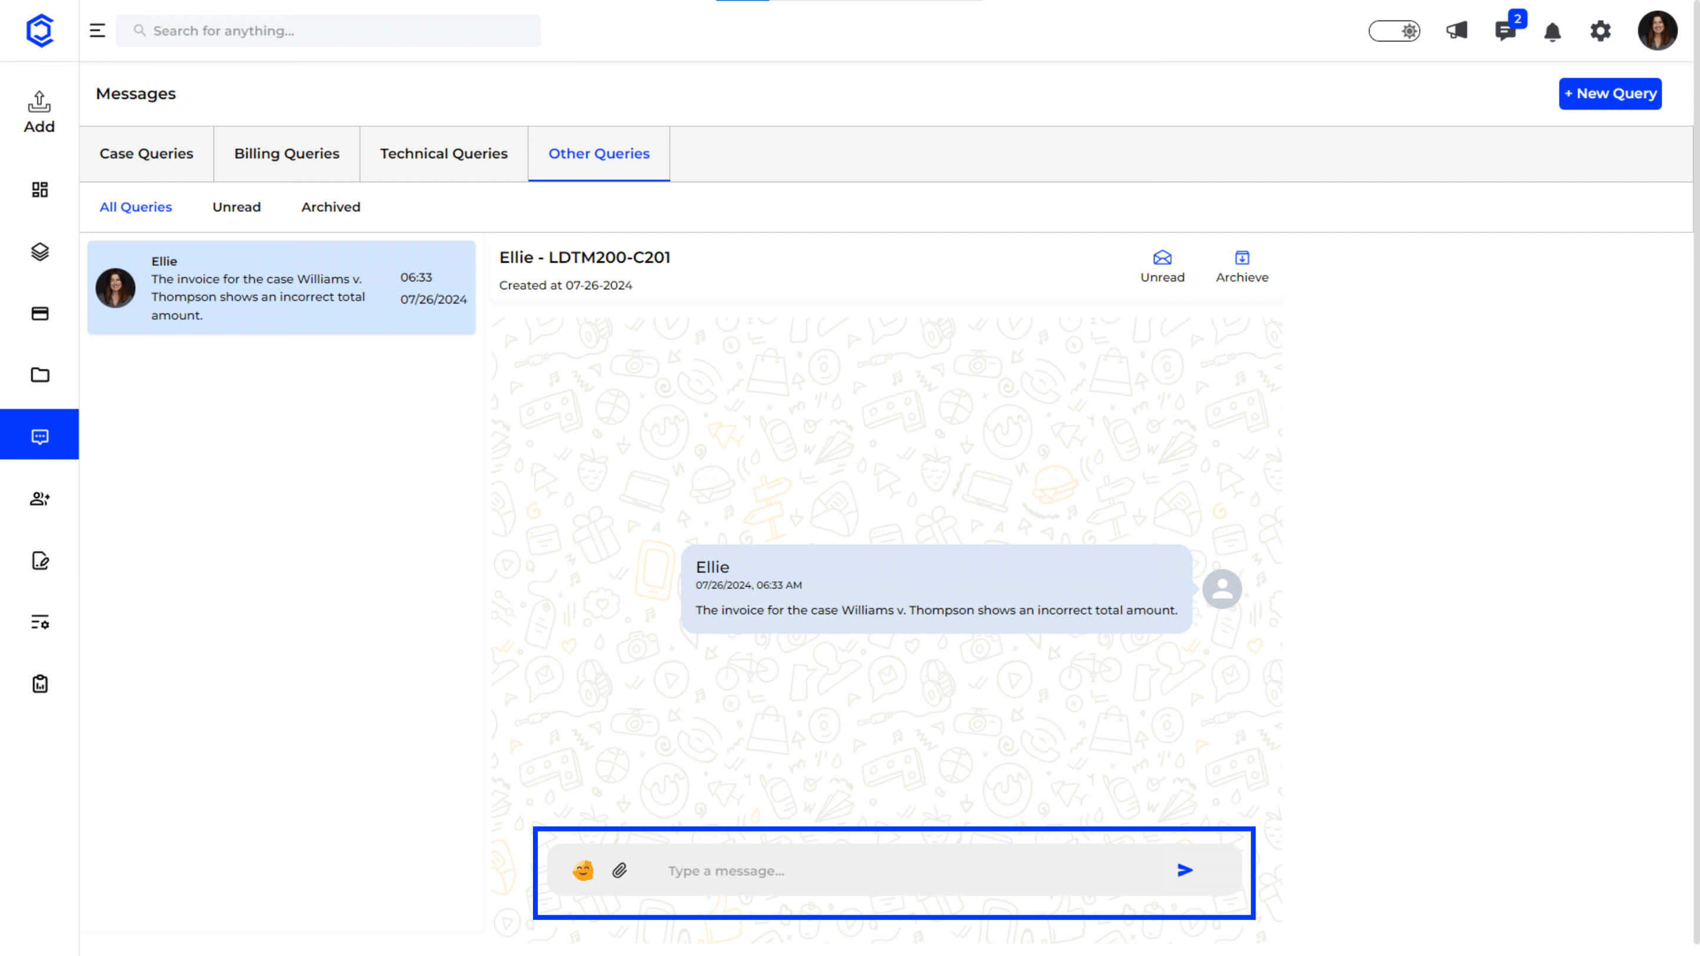Click the 07/26/2024 date in query list
Image resolution: width=1700 pixels, height=956 pixels.
[x=433, y=300]
